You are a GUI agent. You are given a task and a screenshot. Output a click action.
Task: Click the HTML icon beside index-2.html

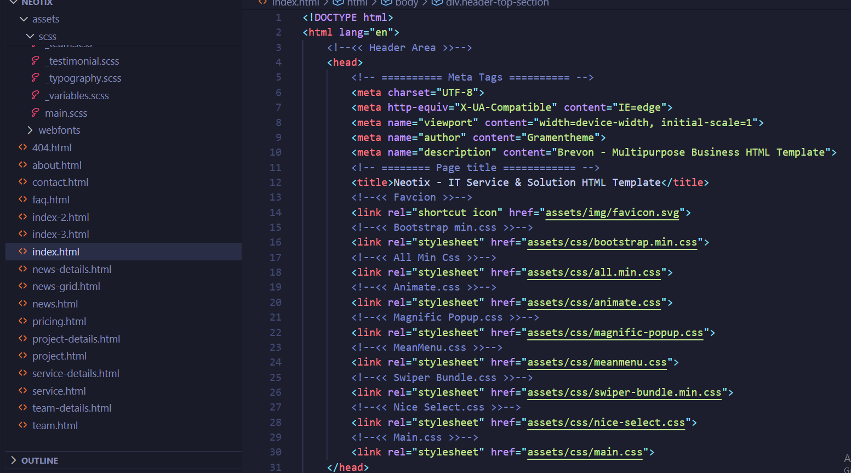click(23, 217)
